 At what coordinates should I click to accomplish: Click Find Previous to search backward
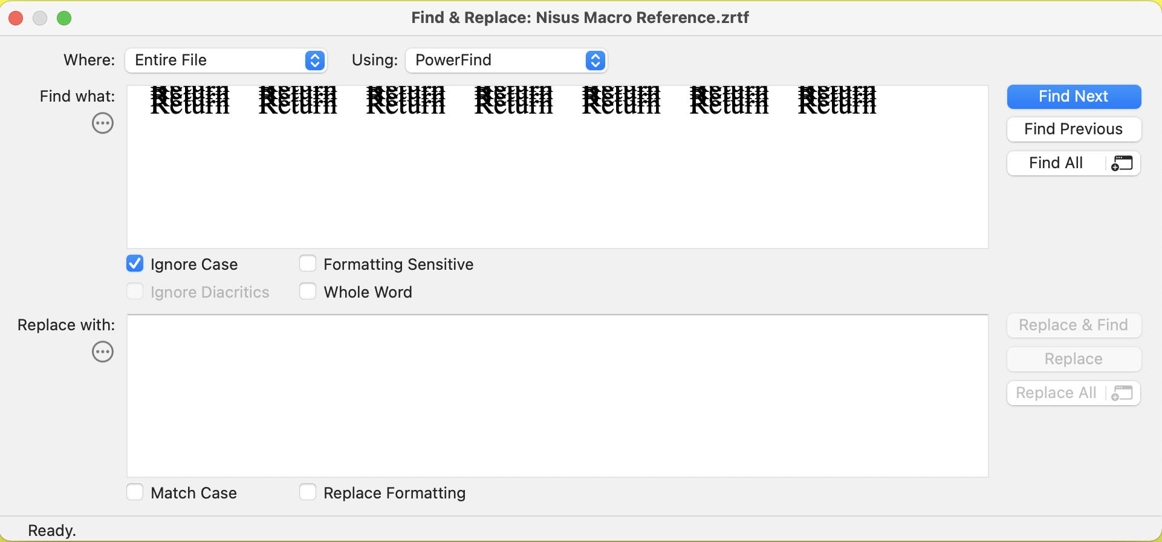[1073, 129]
